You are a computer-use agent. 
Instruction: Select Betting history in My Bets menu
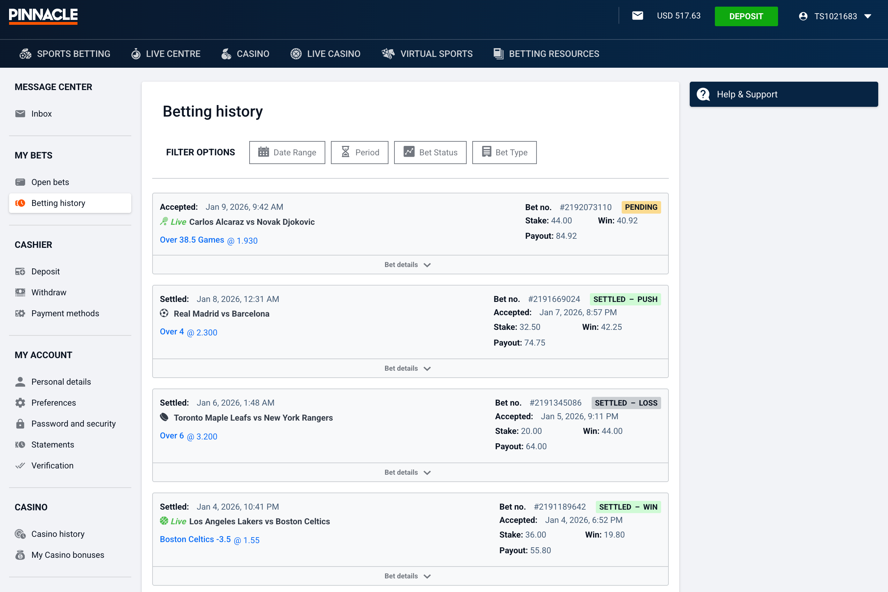click(x=58, y=203)
